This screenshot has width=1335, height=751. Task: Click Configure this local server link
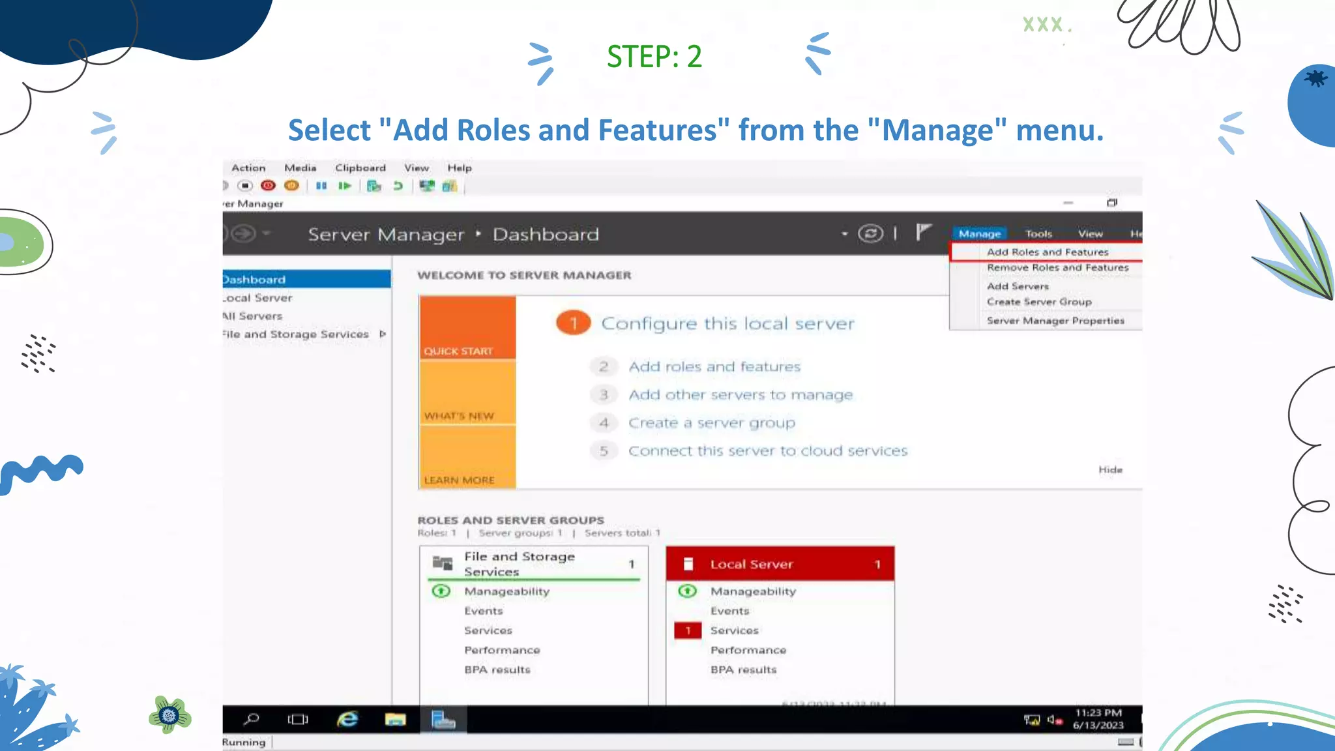(x=727, y=323)
